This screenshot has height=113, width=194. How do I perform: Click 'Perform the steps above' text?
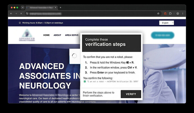coord(99,94)
